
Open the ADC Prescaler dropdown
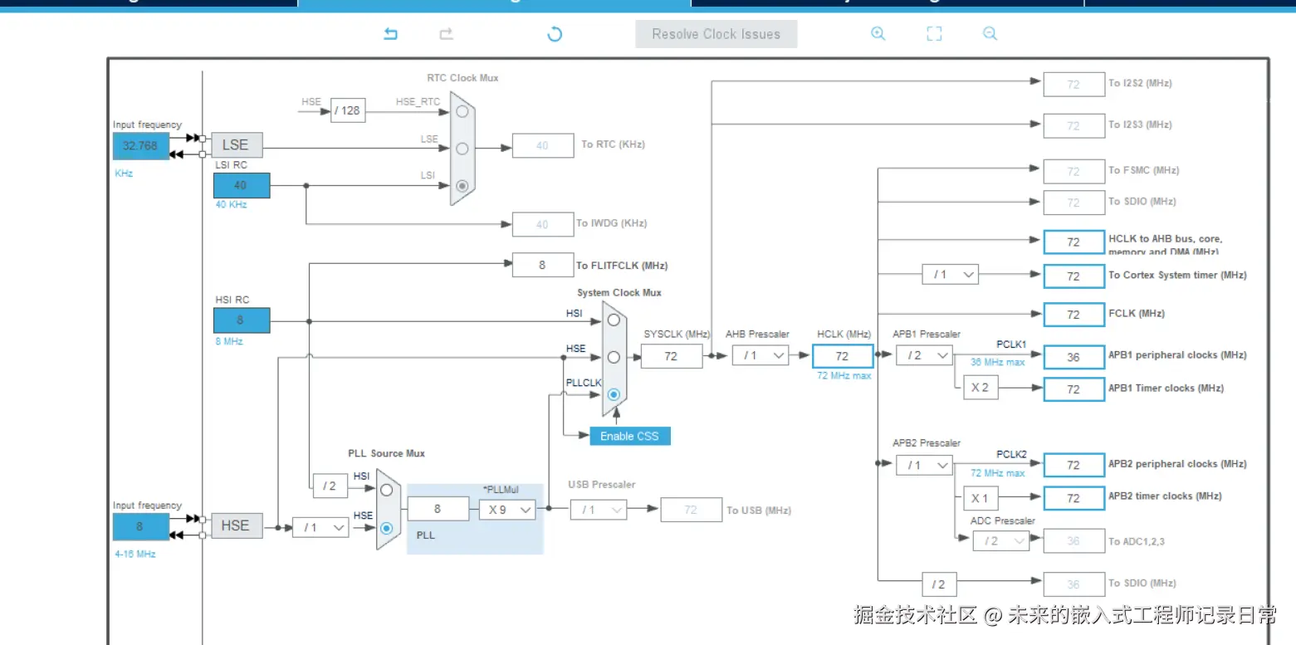pos(1001,540)
